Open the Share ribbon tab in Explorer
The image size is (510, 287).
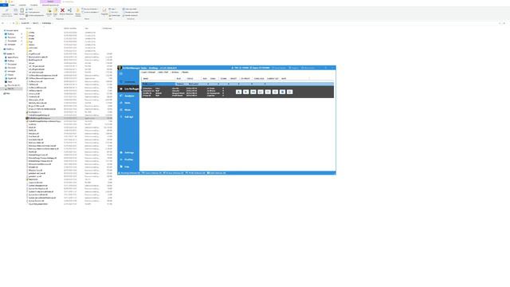coord(22,6)
